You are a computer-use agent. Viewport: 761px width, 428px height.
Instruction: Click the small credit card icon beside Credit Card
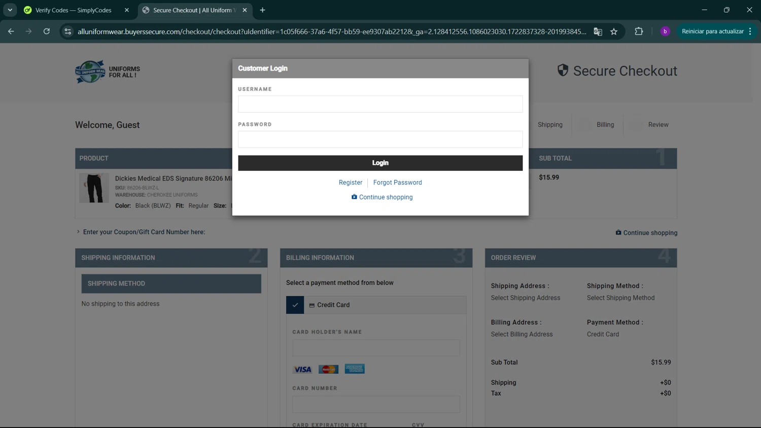[x=312, y=305]
